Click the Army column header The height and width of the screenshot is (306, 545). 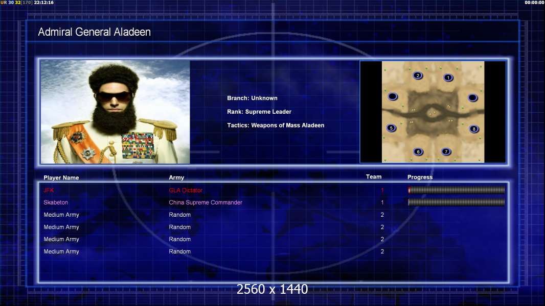(176, 177)
